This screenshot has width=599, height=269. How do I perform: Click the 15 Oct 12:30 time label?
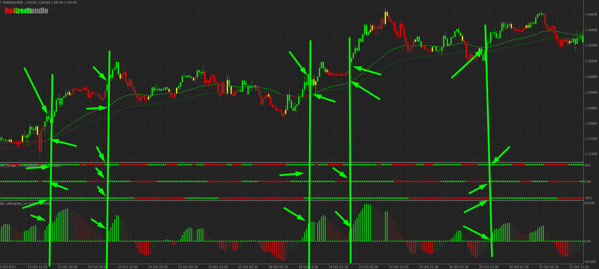coord(218,267)
